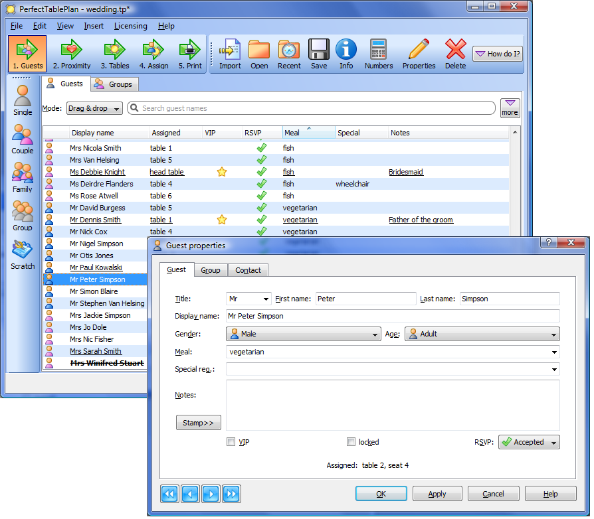The width and height of the screenshot is (594, 519).
Task: Click the Stamp>> button
Action: coord(198,423)
